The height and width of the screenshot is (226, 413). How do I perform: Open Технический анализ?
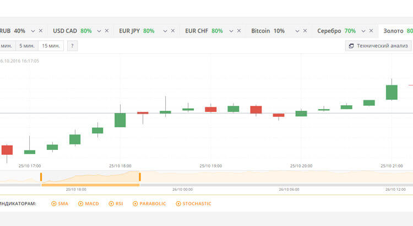click(378, 46)
